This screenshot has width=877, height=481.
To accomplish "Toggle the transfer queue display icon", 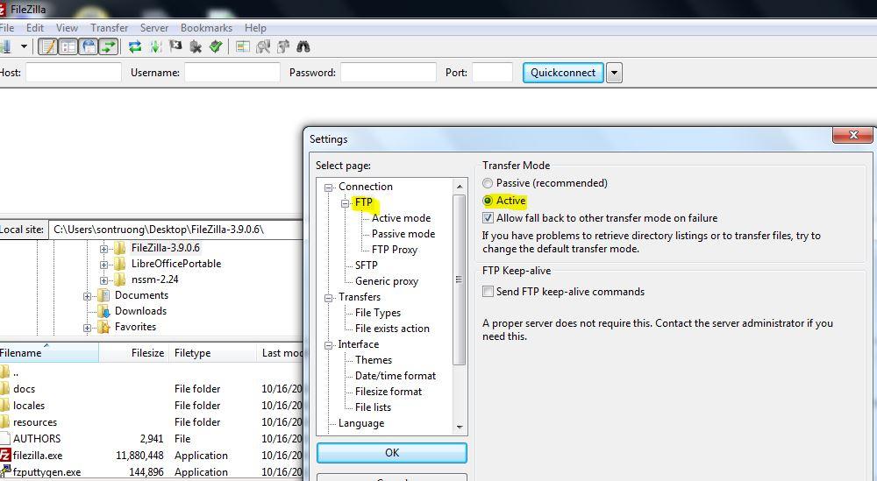I will click(x=109, y=46).
